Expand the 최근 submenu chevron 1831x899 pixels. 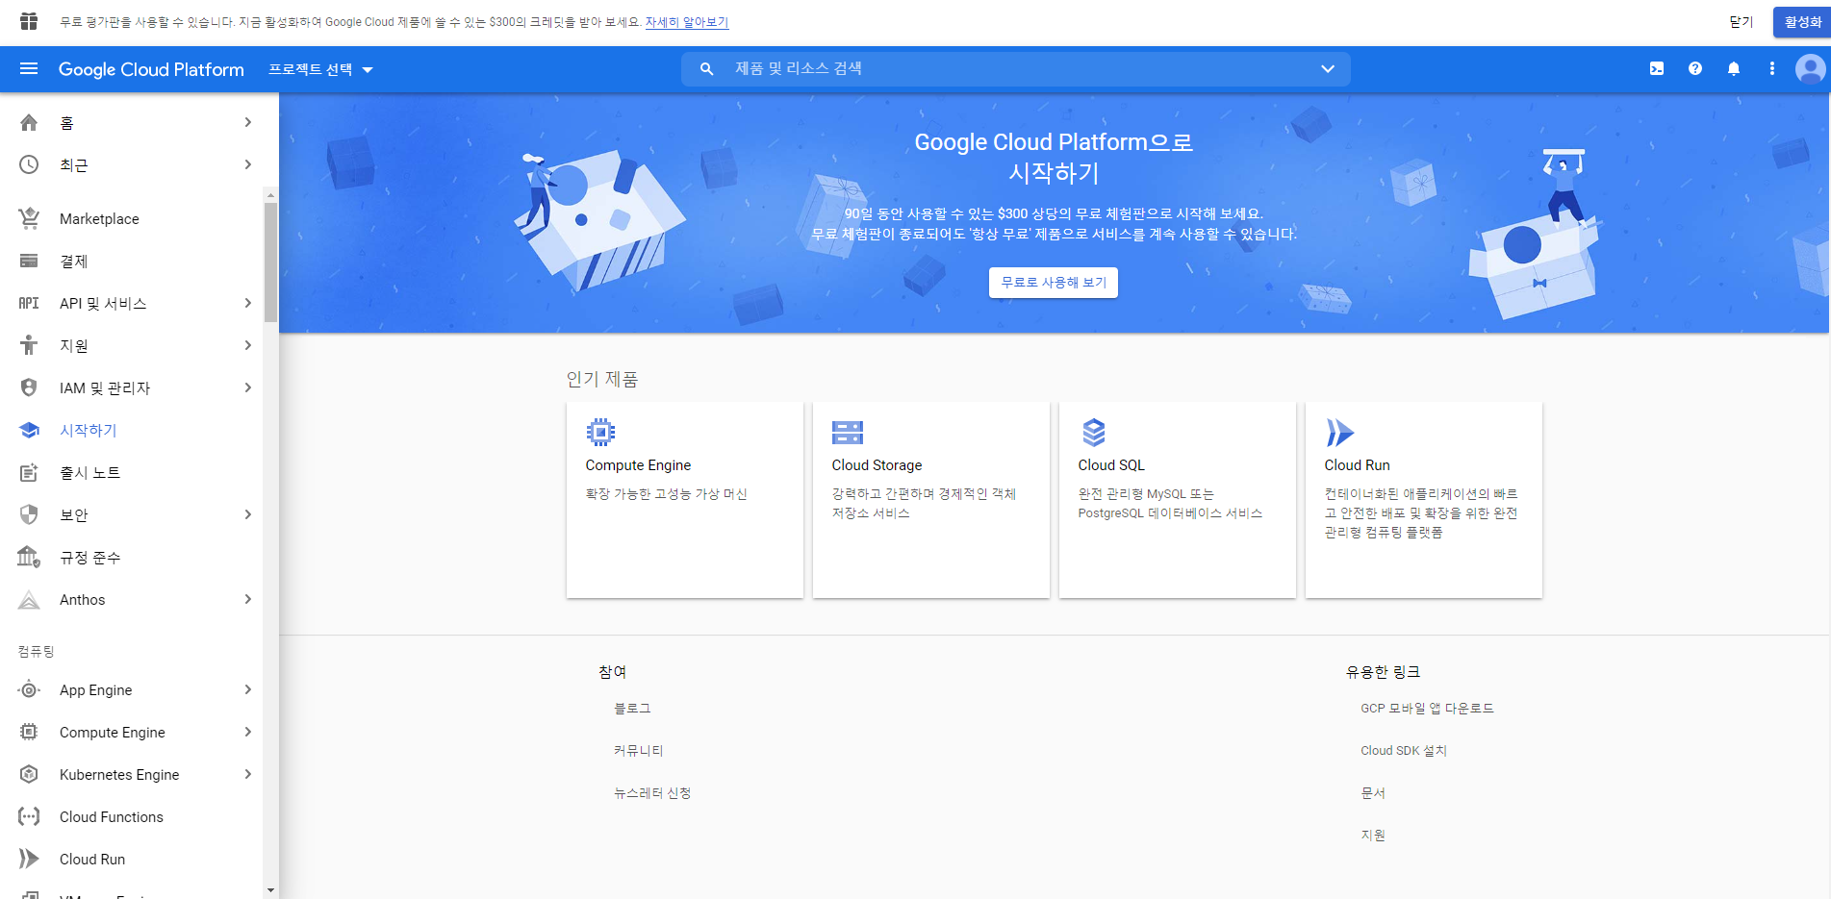[x=248, y=165]
